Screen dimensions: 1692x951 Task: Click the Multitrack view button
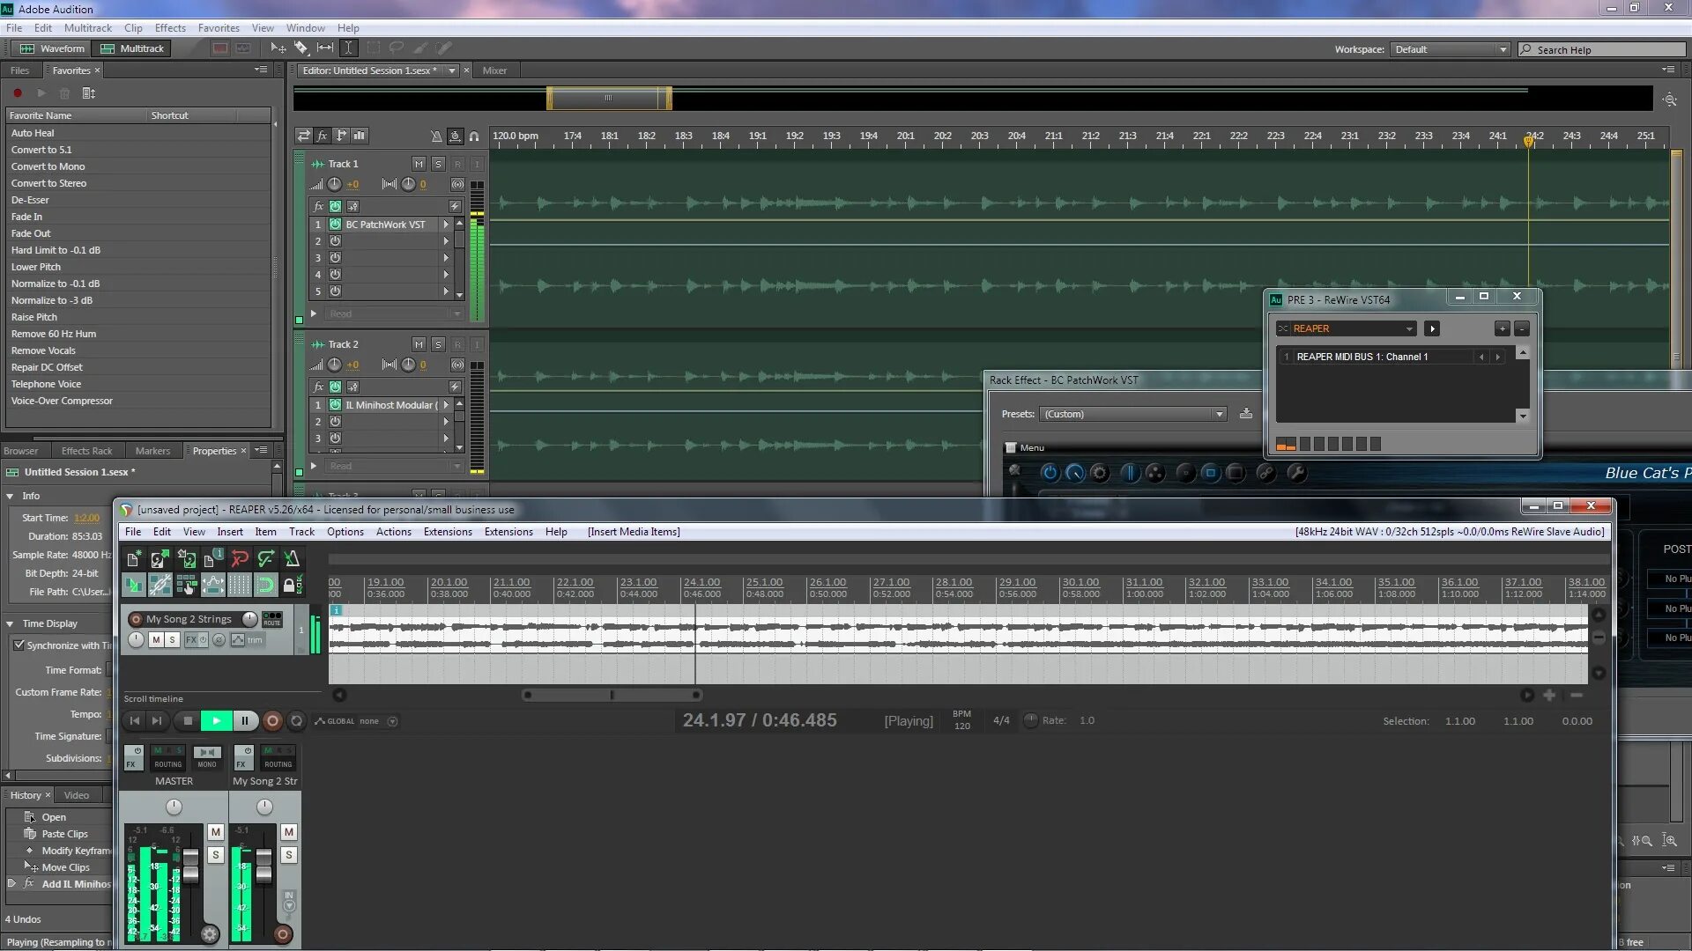(133, 48)
